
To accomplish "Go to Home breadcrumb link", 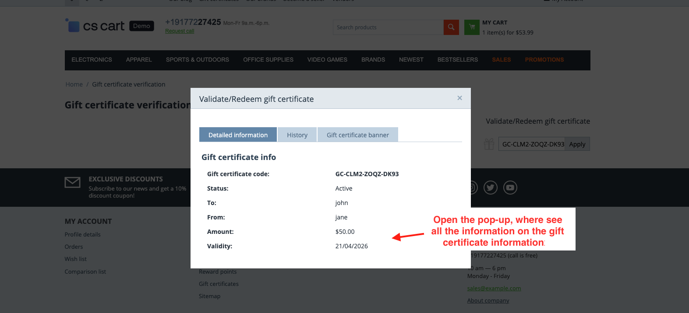I will pos(74,84).
